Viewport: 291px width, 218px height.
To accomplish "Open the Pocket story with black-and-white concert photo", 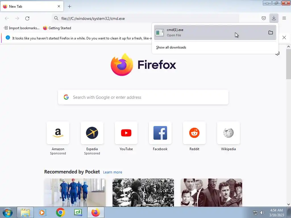I will (143, 193).
